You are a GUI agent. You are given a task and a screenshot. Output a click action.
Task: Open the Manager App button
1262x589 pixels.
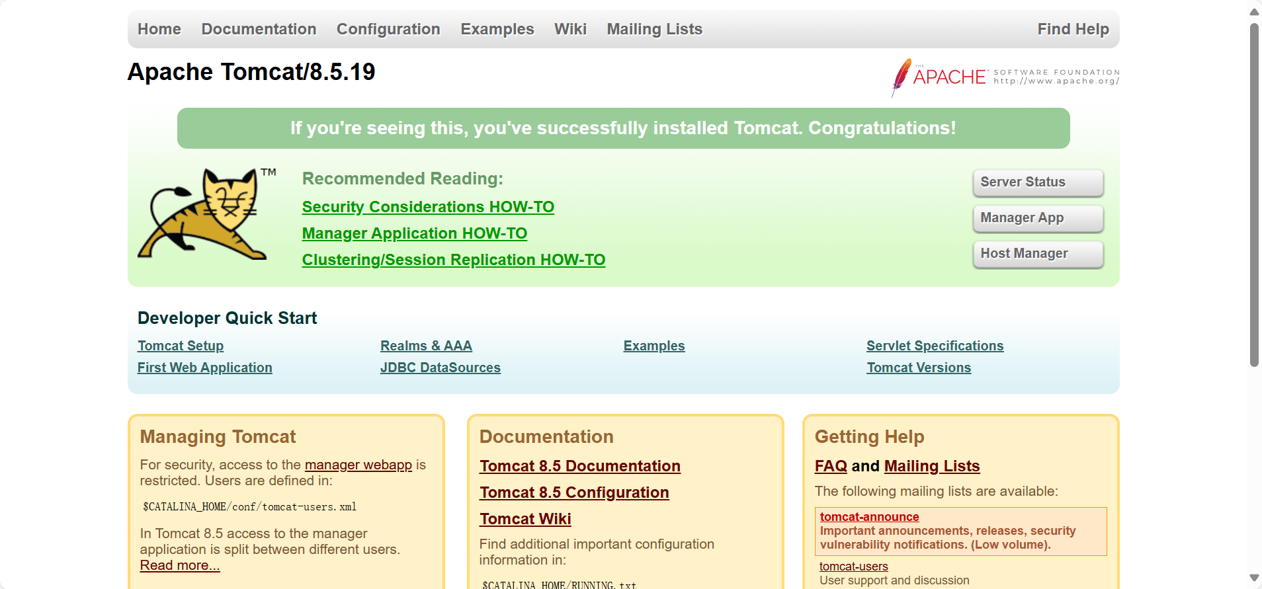[1038, 218]
